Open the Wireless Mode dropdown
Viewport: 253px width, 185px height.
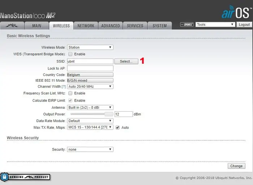(x=90, y=47)
